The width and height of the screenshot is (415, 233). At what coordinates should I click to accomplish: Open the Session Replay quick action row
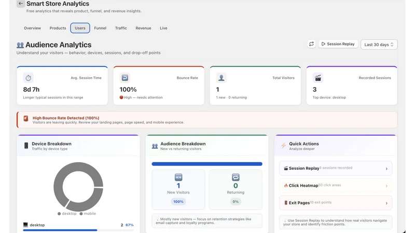[x=336, y=168]
